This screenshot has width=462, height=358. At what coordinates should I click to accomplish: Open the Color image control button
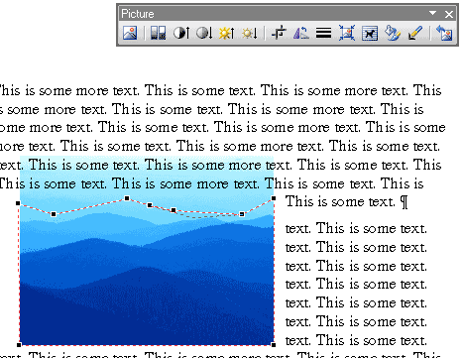point(158,33)
